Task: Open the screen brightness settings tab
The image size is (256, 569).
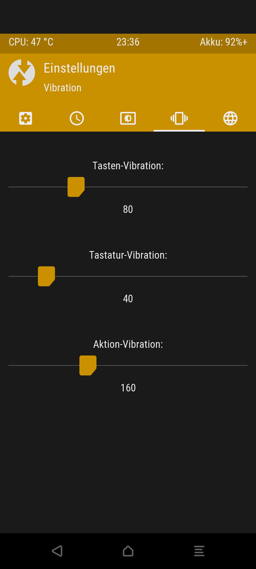Action: (x=128, y=119)
